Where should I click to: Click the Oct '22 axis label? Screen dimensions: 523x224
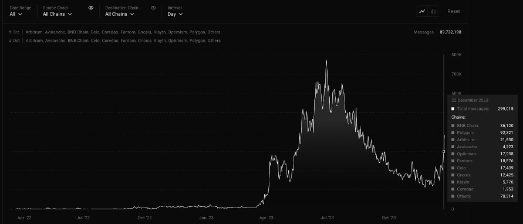tap(145, 218)
